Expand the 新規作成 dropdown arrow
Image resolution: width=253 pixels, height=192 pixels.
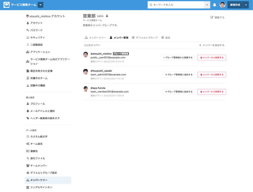click(x=246, y=5)
